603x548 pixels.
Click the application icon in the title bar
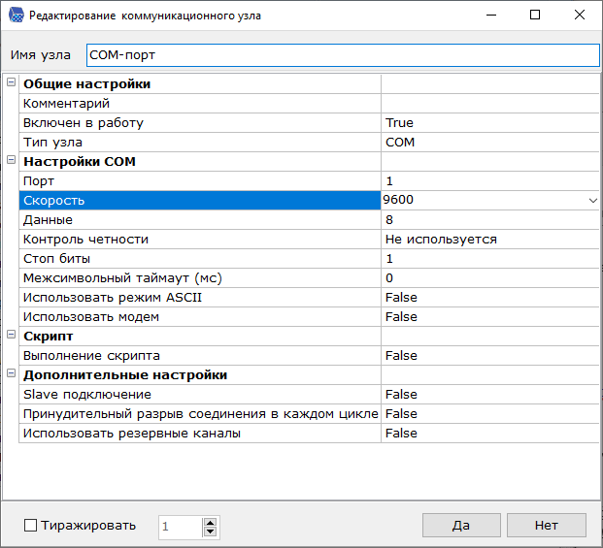(15, 16)
